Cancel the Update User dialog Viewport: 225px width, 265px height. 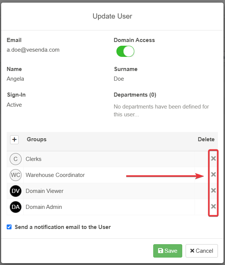202,251
